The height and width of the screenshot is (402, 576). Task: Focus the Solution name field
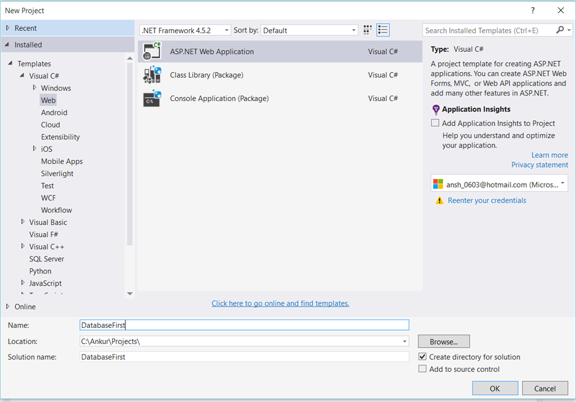(x=244, y=357)
